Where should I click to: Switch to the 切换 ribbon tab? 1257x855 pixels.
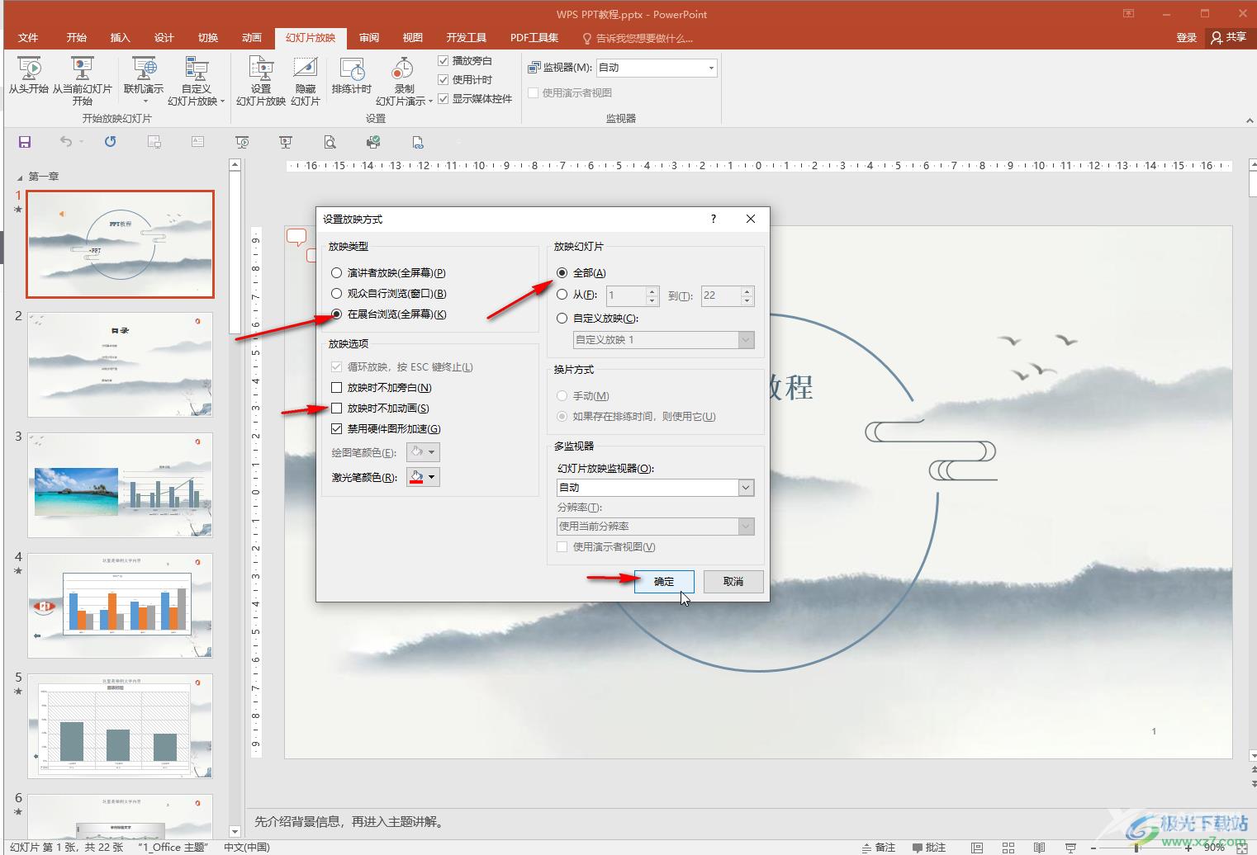point(208,38)
